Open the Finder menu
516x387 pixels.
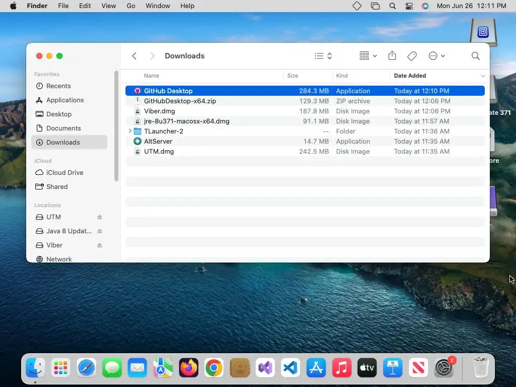click(37, 6)
